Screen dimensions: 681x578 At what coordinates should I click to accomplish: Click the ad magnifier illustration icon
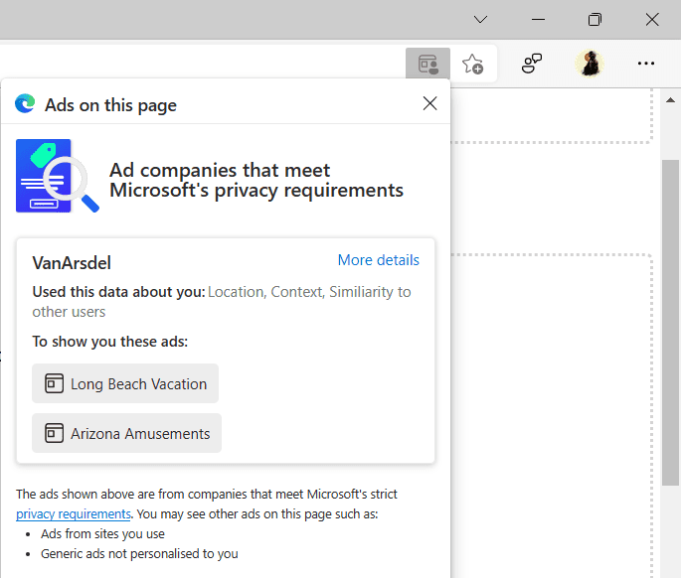click(58, 177)
